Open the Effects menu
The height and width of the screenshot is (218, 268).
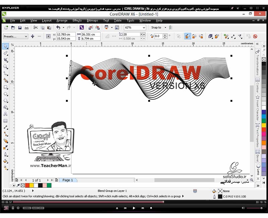pos(77,20)
